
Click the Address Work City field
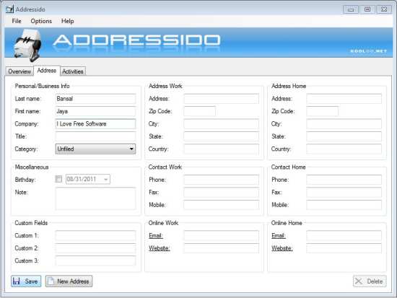coord(222,124)
